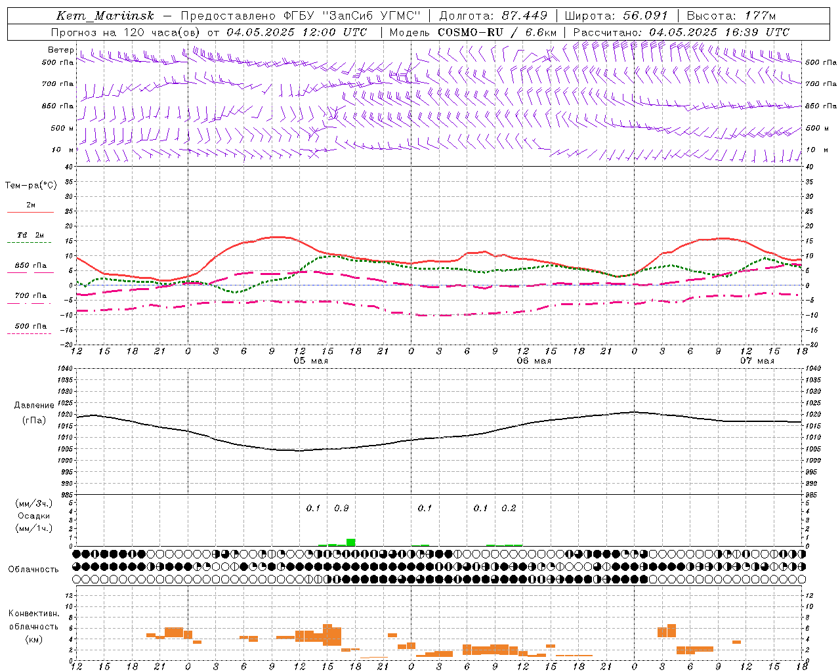Select the '05 мая' date label
Screen dimensions: 840x672
(x=310, y=361)
